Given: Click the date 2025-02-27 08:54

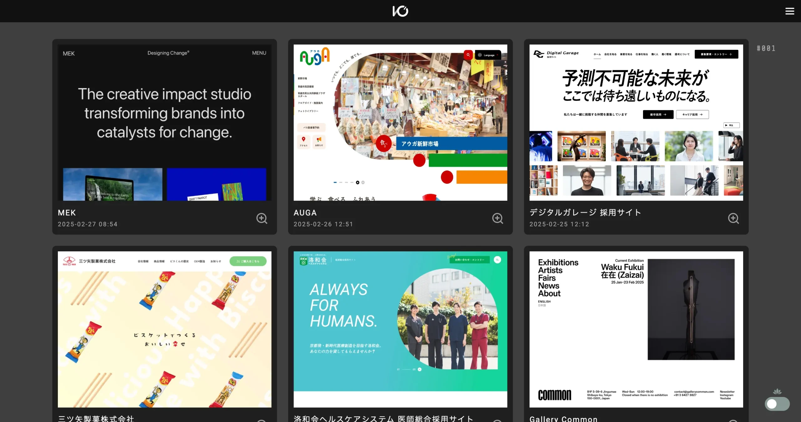Looking at the screenshot, I should pos(88,224).
